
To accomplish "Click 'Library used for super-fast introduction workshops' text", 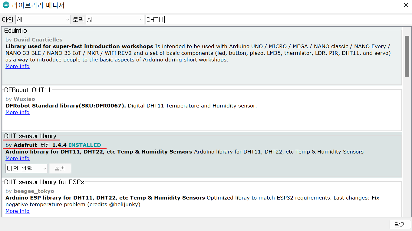I will (79, 46).
